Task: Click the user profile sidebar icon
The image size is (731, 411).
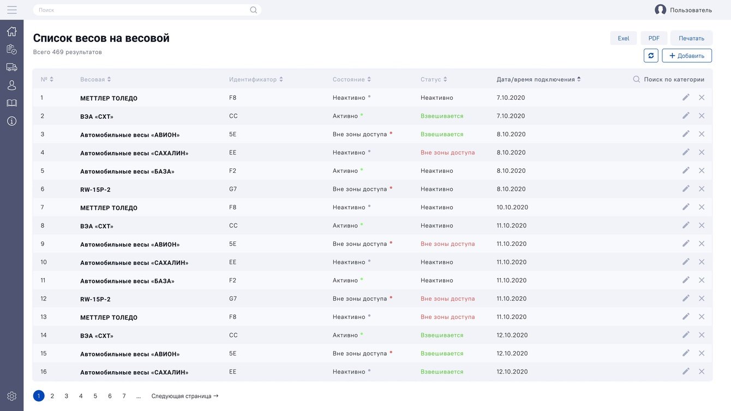Action: click(11, 85)
